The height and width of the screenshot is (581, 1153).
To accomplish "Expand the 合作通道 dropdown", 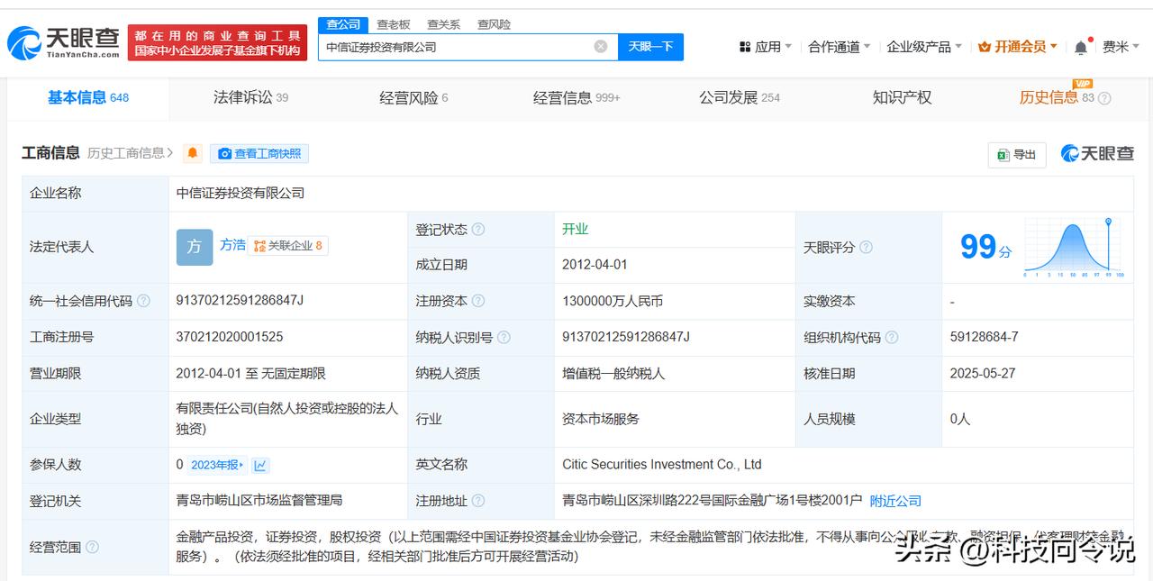I will pos(840,47).
